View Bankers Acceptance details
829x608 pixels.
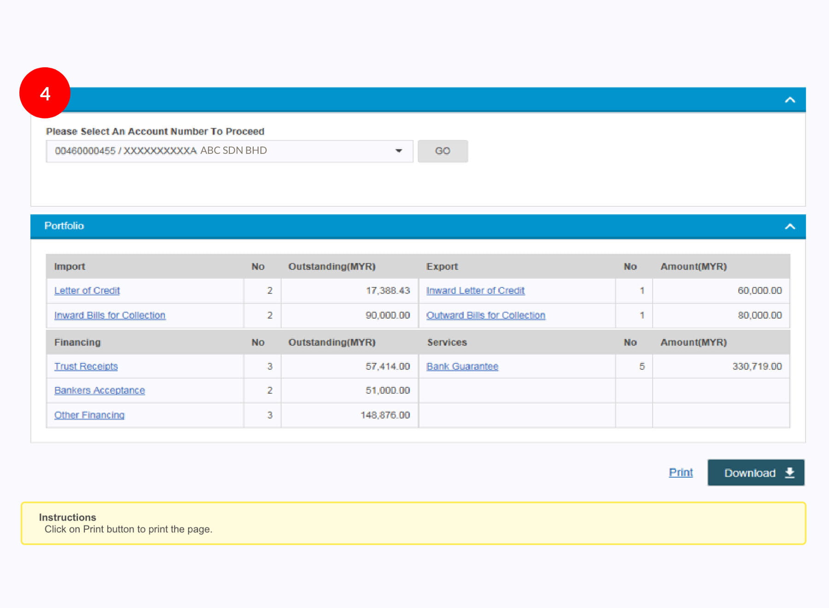(99, 391)
